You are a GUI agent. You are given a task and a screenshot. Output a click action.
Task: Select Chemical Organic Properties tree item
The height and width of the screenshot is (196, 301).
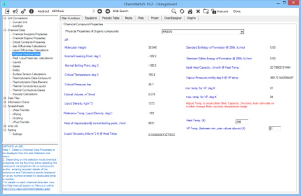(29, 38)
